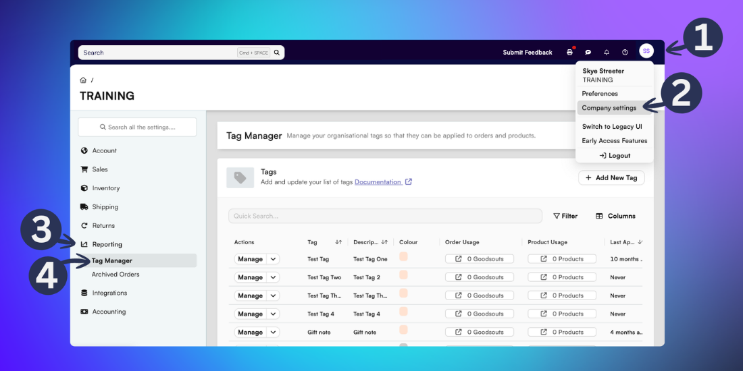The width and height of the screenshot is (743, 371).
Task: Click '10 months' last applied cell
Action: pos(626,259)
